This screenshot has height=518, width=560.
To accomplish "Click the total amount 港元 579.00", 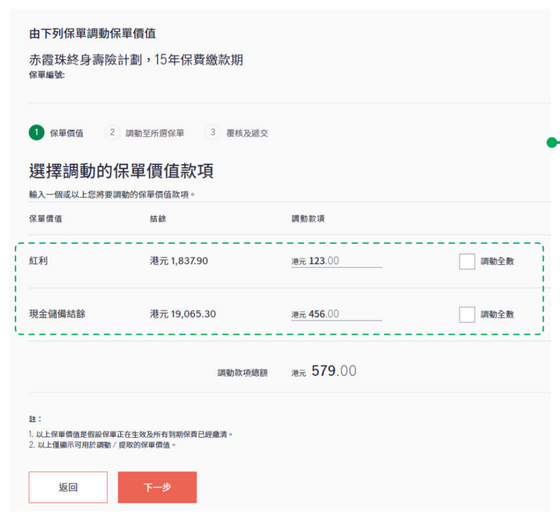I will point(324,372).
